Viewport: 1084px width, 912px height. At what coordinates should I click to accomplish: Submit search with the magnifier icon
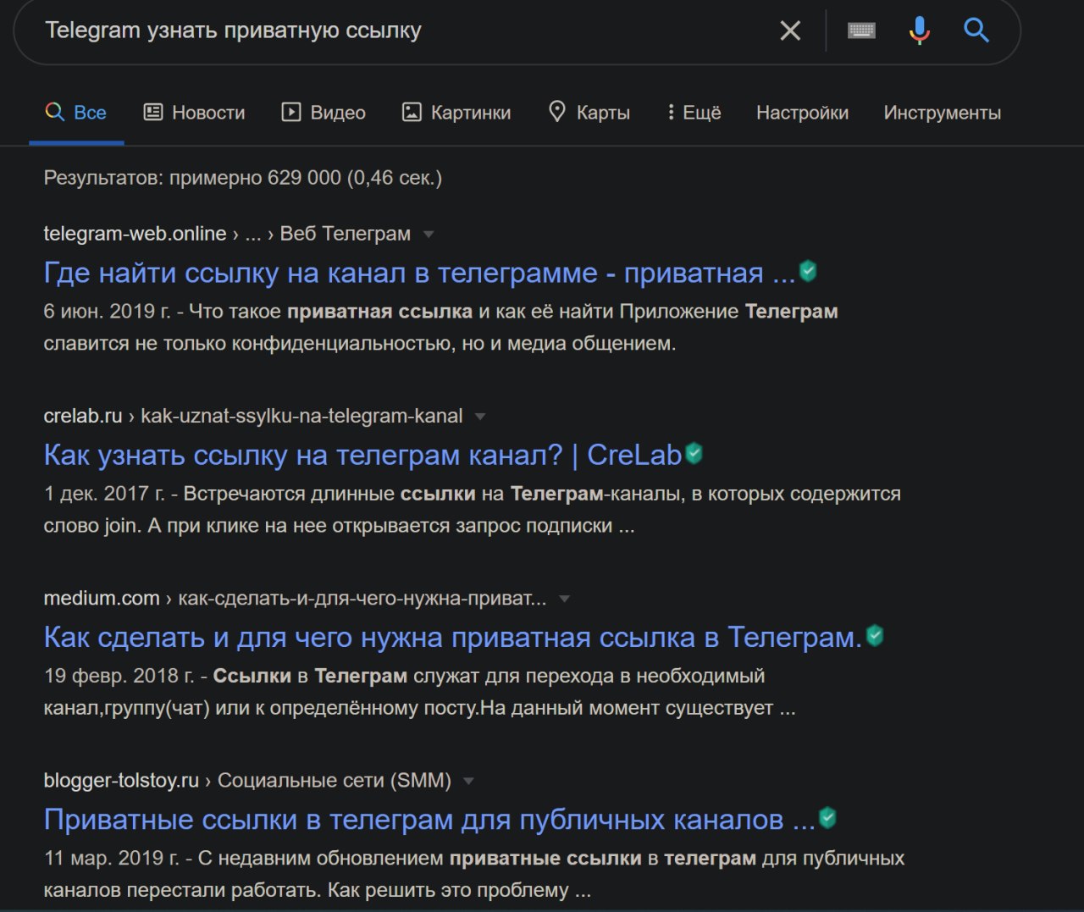(976, 30)
